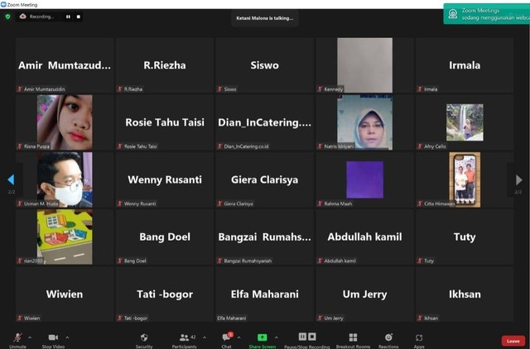
Task: Click the Zoom Meeting window title icon
Action: (x=3, y=4)
